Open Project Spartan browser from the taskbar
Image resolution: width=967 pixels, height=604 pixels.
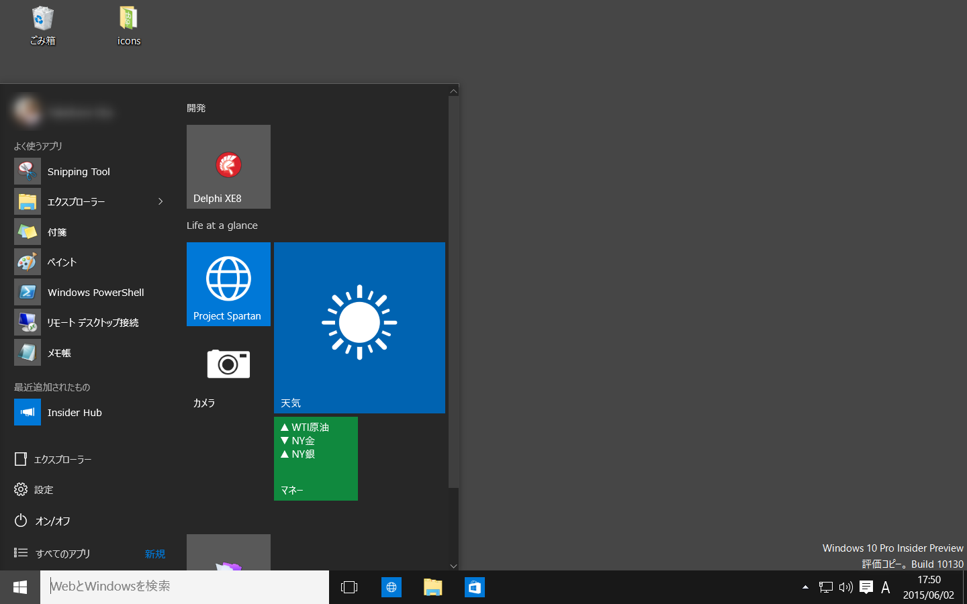[x=391, y=587]
